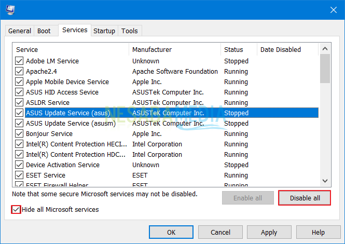Click Apple Inc. in the Bonjour row

coord(147,133)
